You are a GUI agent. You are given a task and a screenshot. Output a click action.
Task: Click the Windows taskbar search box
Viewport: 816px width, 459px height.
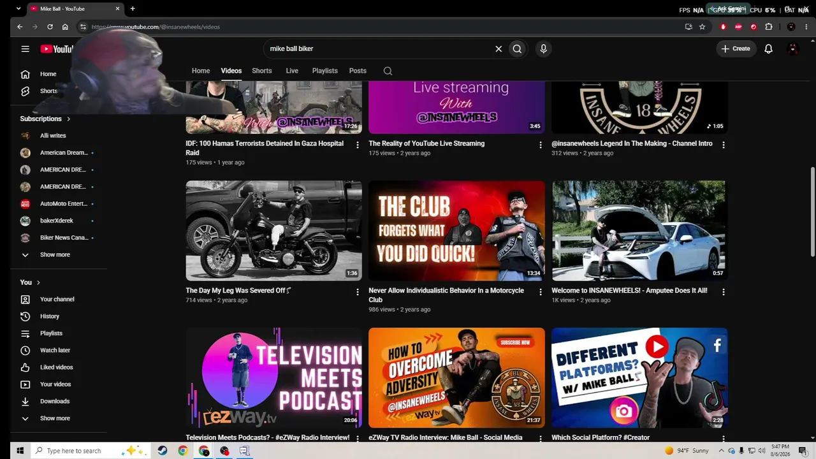pyautogui.click(x=89, y=451)
